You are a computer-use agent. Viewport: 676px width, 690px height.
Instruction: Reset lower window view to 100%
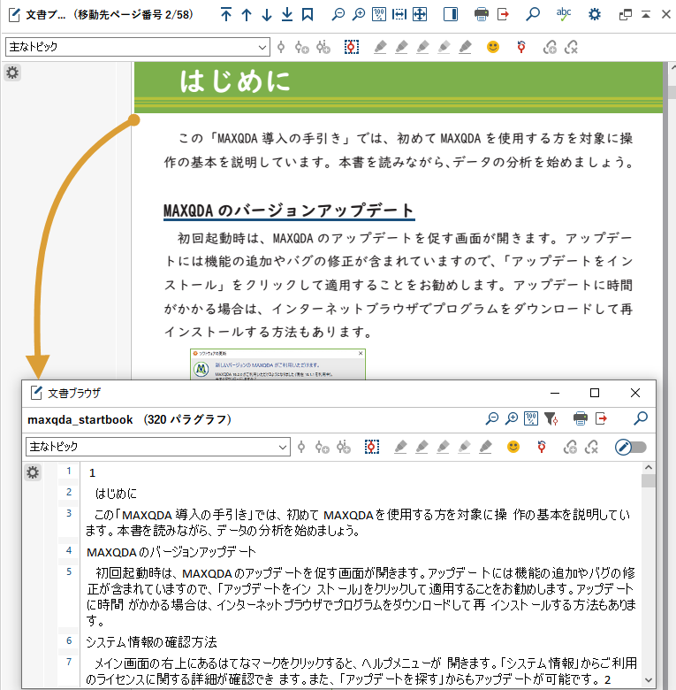pyautogui.click(x=531, y=418)
